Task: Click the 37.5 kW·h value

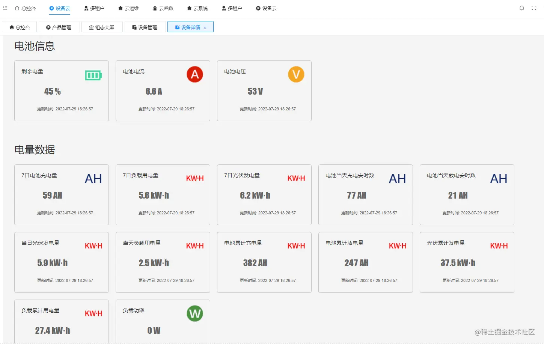Action: (x=458, y=263)
